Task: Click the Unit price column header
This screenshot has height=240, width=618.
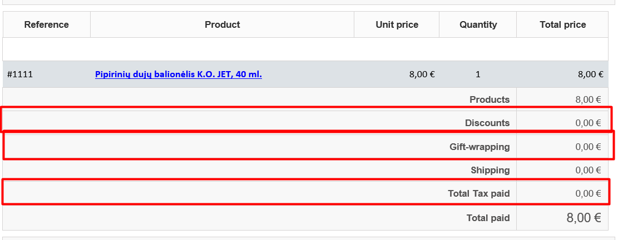Action: (x=397, y=24)
